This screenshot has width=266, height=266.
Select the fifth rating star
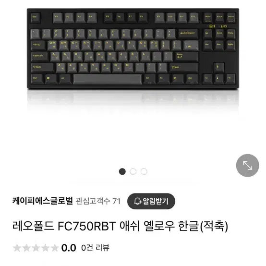55,248
